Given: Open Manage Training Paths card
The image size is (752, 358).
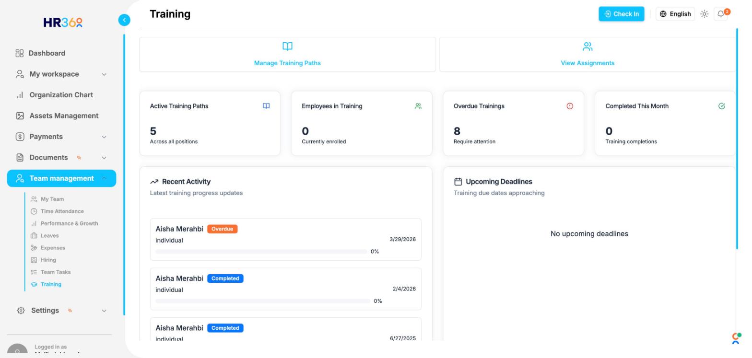Looking at the screenshot, I should click(287, 54).
